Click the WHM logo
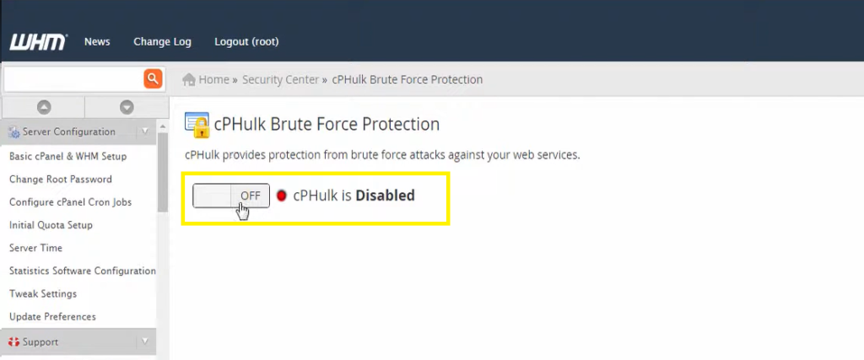This screenshot has height=360, width=864. click(38, 41)
